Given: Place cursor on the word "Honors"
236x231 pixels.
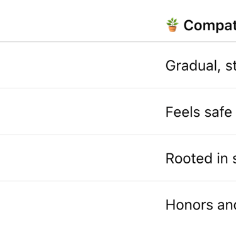Looking at the screenshot, I should pyautogui.click(x=189, y=204).
